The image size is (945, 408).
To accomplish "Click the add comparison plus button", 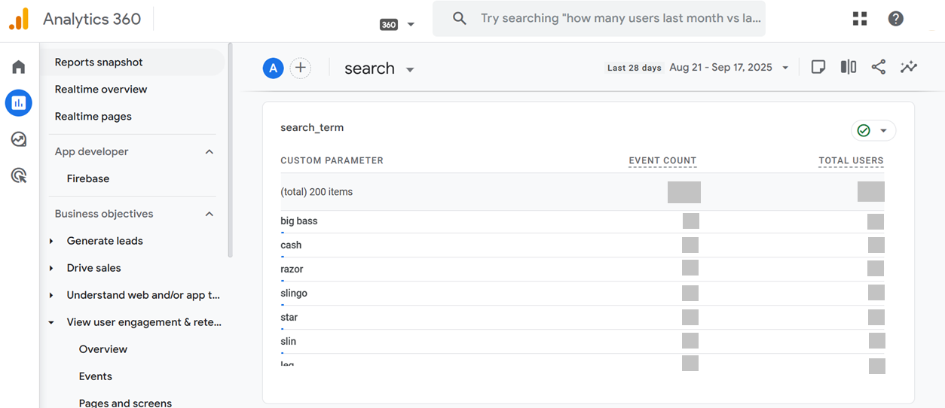I will tap(301, 68).
